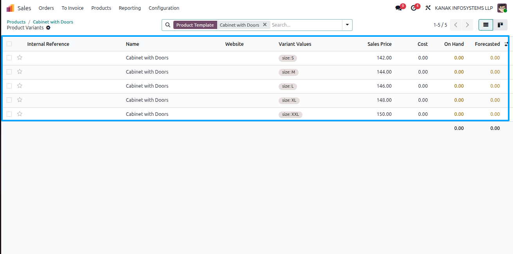Click the size: XXL variant tag

click(290, 114)
